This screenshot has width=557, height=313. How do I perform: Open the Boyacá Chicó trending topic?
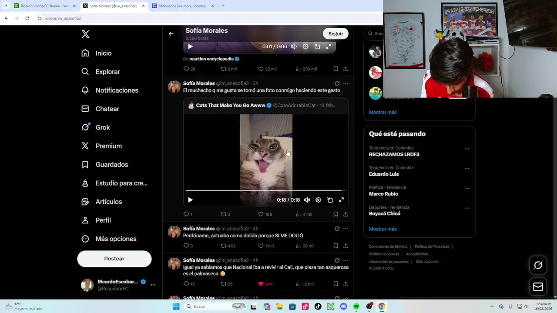click(x=385, y=214)
